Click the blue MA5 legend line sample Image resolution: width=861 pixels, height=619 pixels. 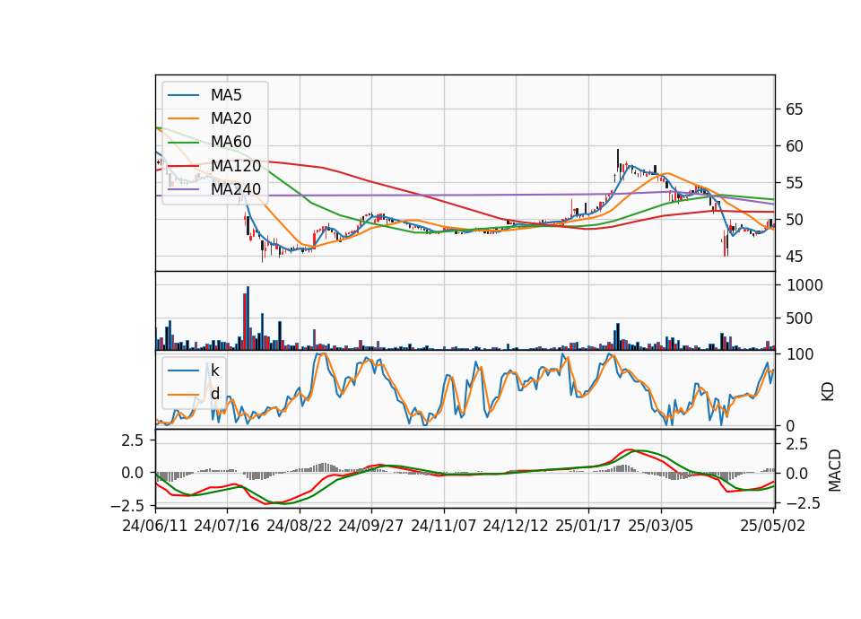(x=183, y=95)
